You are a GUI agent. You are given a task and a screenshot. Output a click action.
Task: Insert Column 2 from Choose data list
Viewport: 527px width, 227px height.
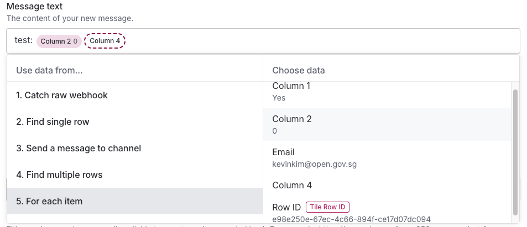pos(387,124)
